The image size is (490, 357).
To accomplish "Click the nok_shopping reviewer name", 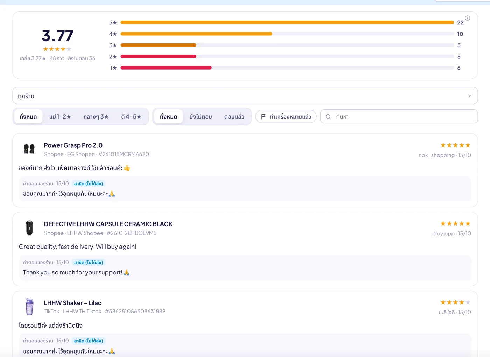I will click(436, 155).
